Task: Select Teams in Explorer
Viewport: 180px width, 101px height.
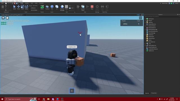Action: [x=150, y=40]
